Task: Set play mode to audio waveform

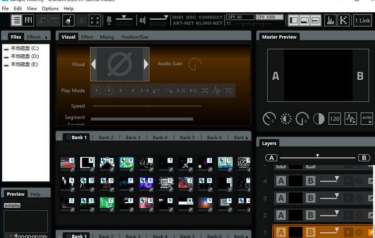Action: click(x=217, y=91)
